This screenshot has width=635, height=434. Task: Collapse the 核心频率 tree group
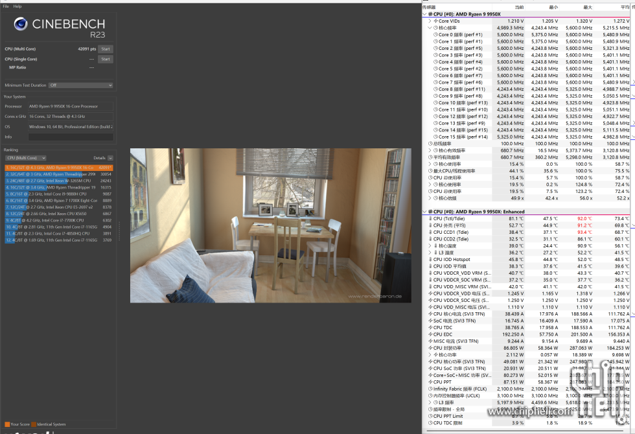point(429,28)
